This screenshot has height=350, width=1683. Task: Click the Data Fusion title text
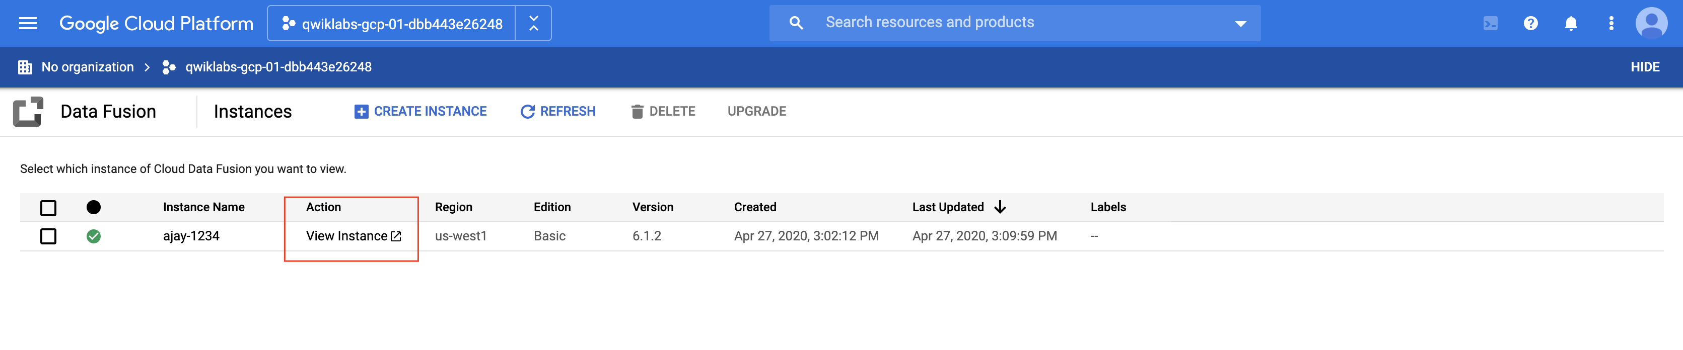click(108, 112)
